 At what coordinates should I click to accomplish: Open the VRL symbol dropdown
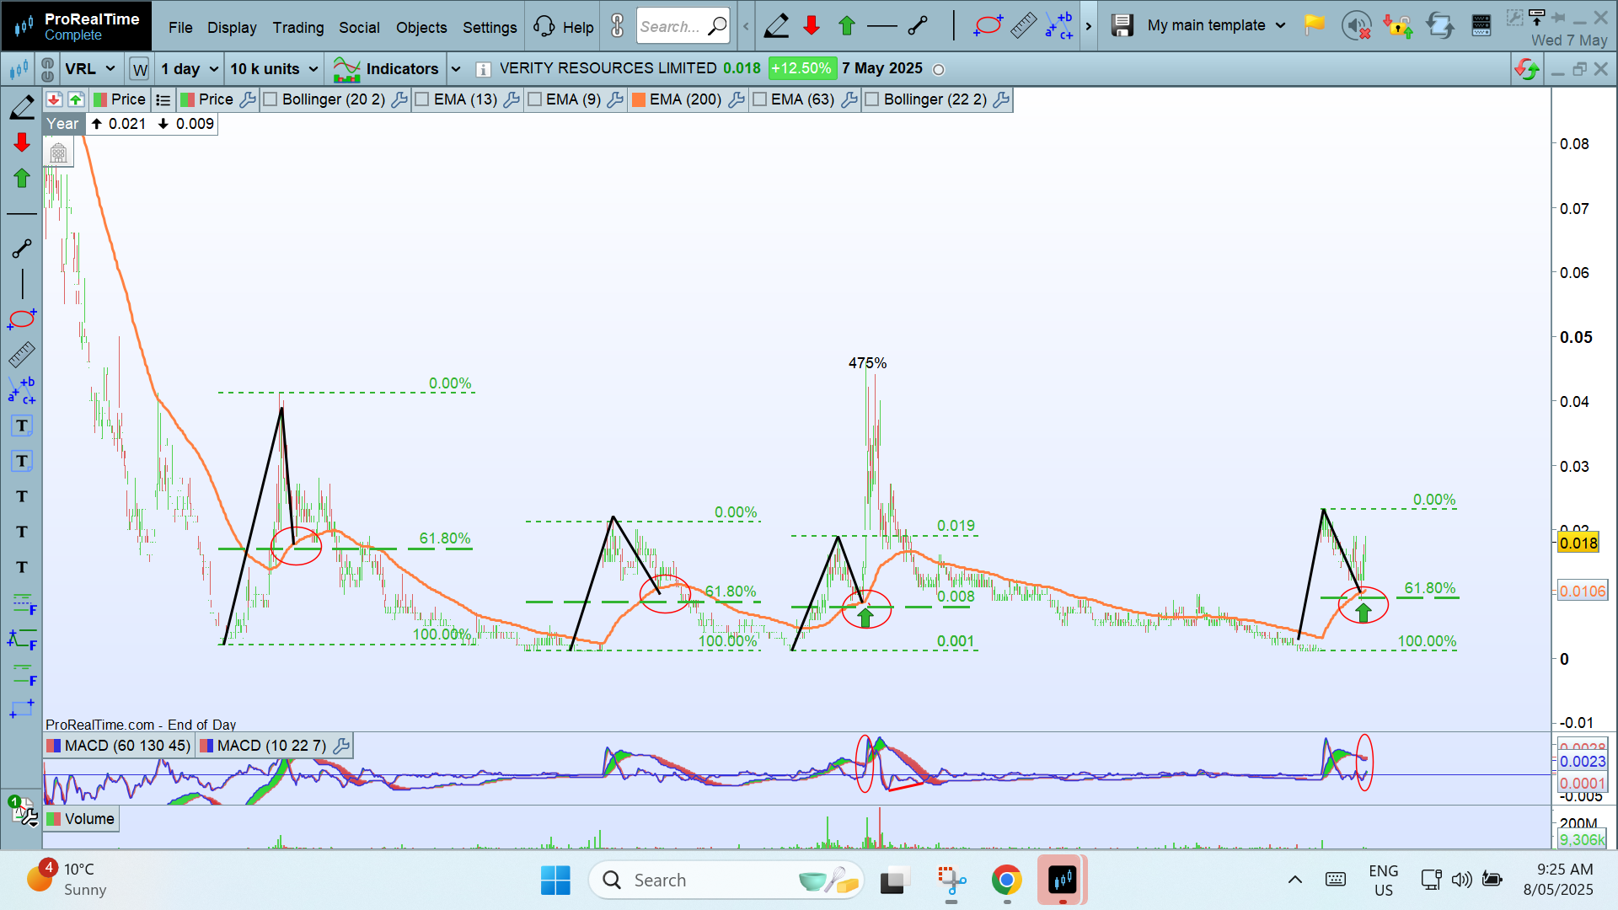pyautogui.click(x=89, y=69)
